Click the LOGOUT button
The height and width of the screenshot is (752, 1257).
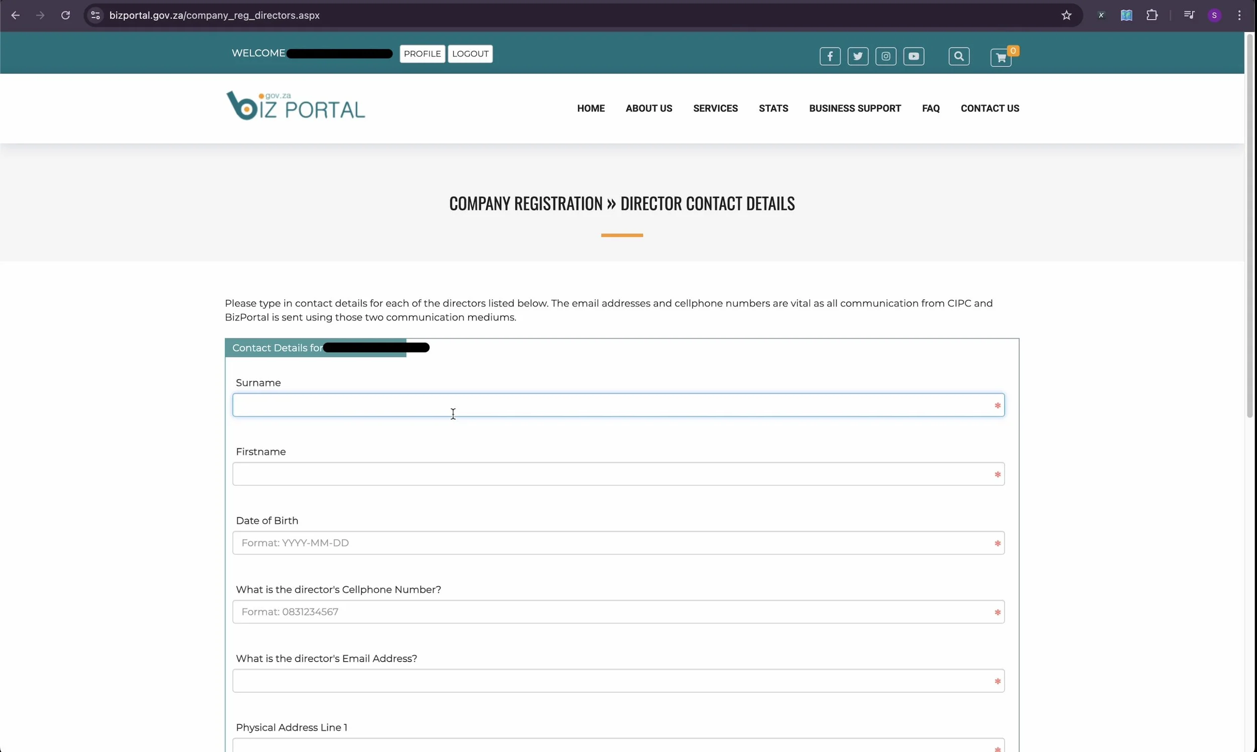470,54
